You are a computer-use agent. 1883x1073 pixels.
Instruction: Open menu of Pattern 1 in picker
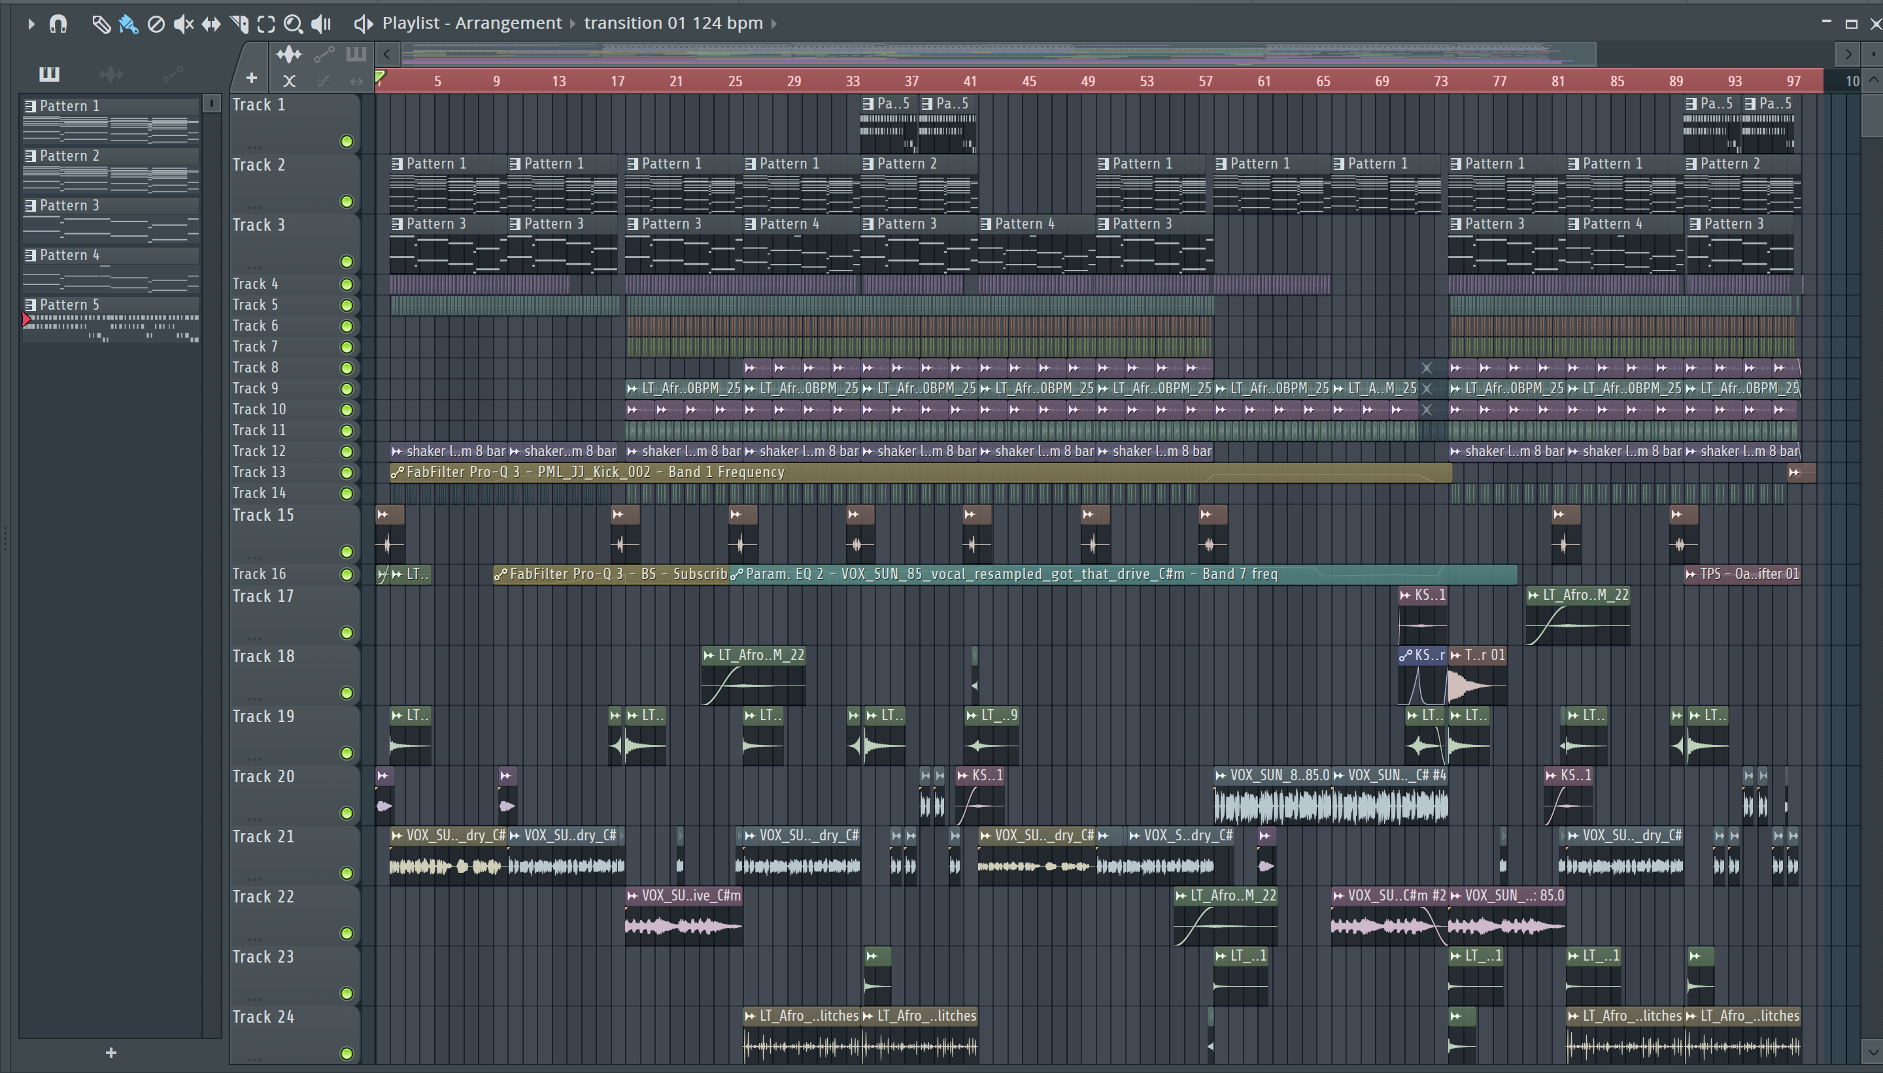click(30, 106)
